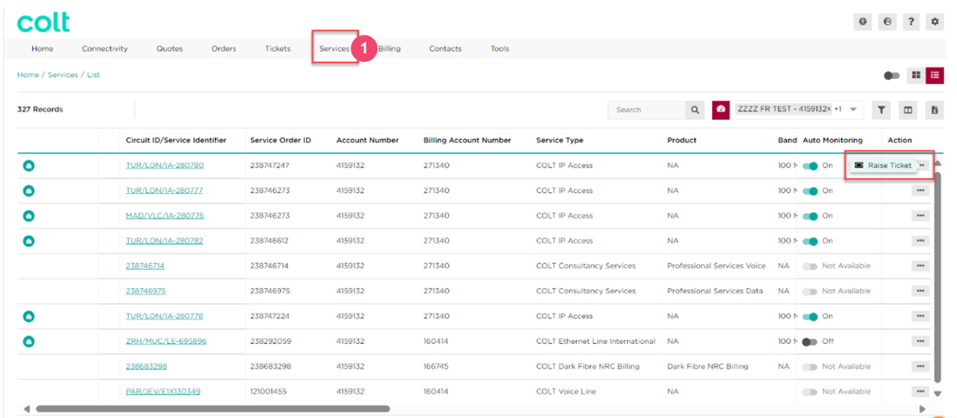Screen dimensions: 957x418
Task: Open the Quotes menu
Action: pyautogui.click(x=169, y=49)
